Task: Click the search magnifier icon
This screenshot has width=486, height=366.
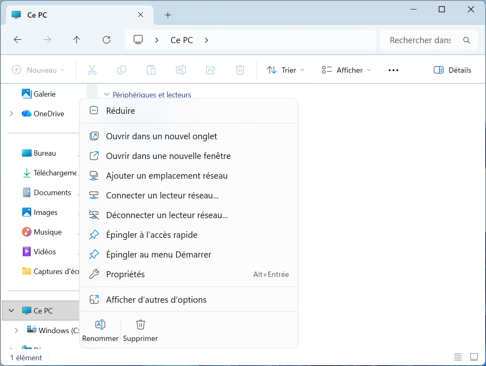Action: click(x=466, y=40)
